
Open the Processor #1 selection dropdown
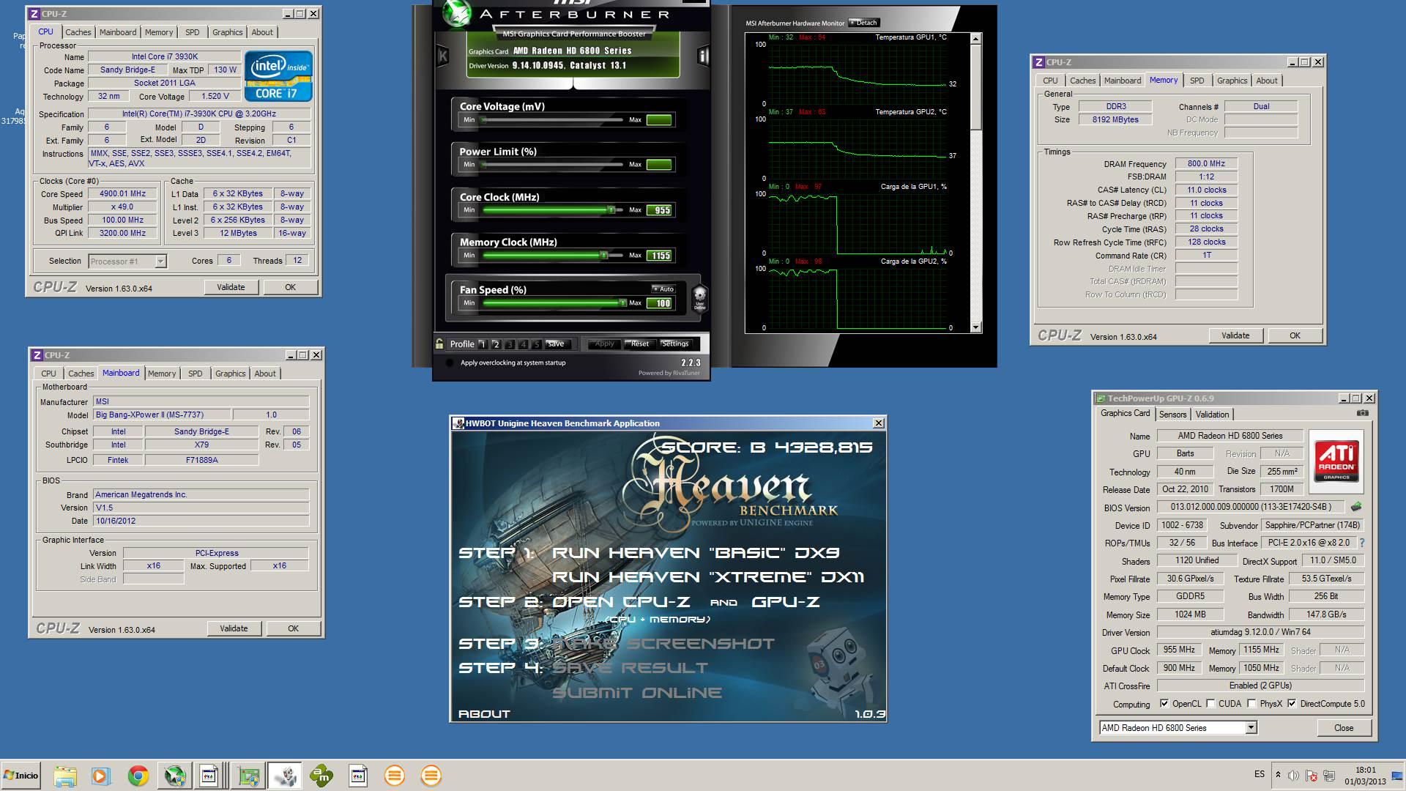point(160,261)
